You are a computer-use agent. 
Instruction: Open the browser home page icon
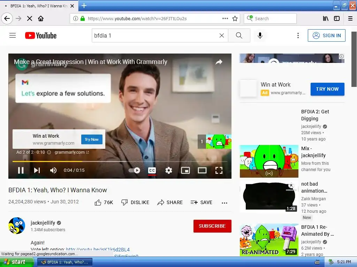(41, 18)
